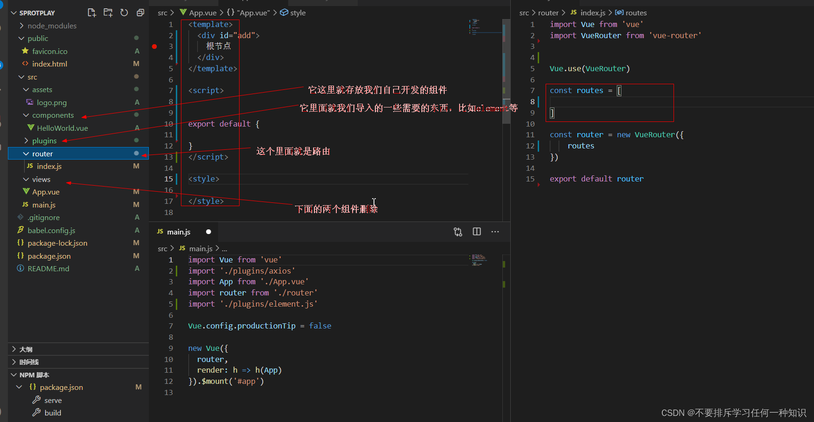This screenshot has width=814, height=422.
Task: Open HelloWorld.vue component file
Action: pyautogui.click(x=62, y=128)
